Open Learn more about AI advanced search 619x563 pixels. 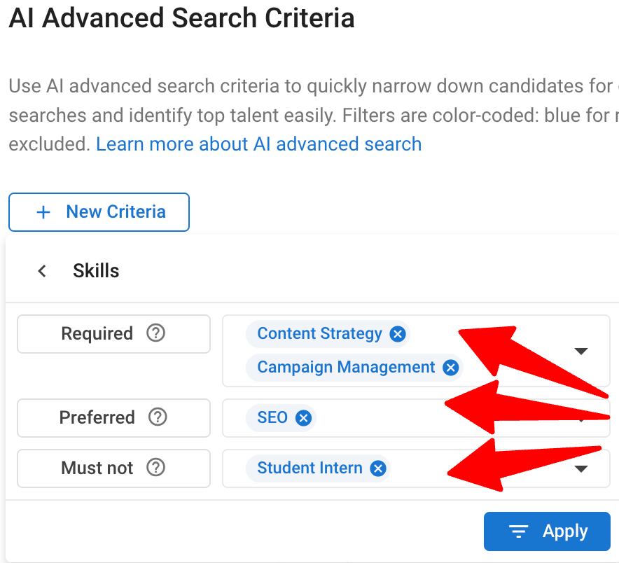[259, 144]
